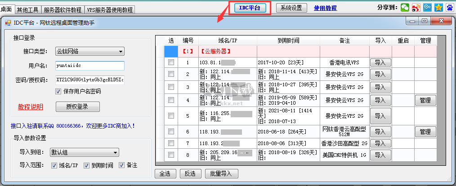
Task: Import row 2 server
Action: pyautogui.click(x=380, y=74)
